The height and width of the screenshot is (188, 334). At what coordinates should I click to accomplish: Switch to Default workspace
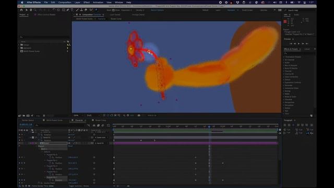205,10
